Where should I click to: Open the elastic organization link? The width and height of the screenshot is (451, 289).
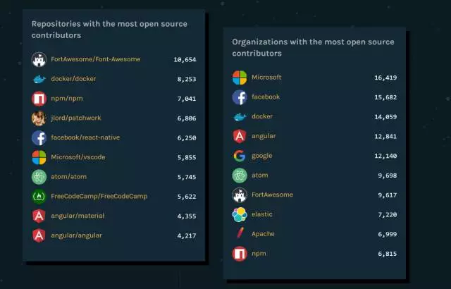[261, 214]
